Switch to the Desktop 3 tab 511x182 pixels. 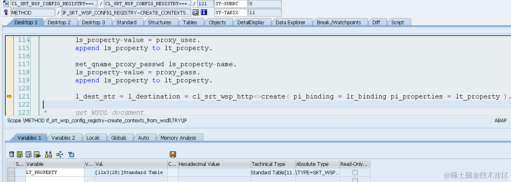coord(93,22)
